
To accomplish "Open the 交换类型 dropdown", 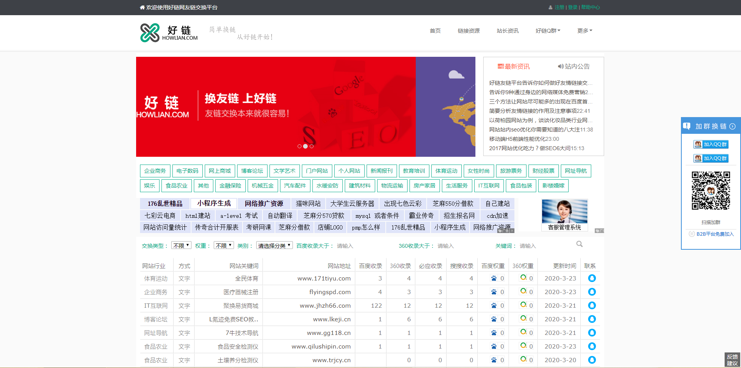I will pyautogui.click(x=181, y=245).
